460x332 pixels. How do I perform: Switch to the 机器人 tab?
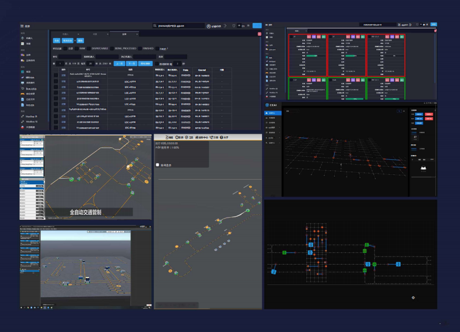pos(65,34)
